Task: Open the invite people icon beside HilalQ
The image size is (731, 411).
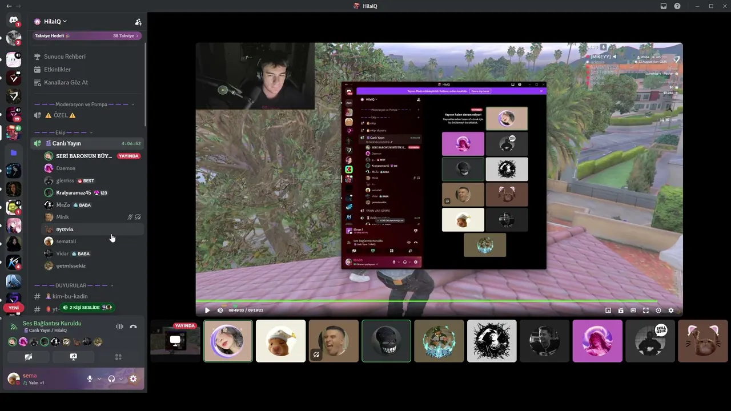Action: [138, 22]
